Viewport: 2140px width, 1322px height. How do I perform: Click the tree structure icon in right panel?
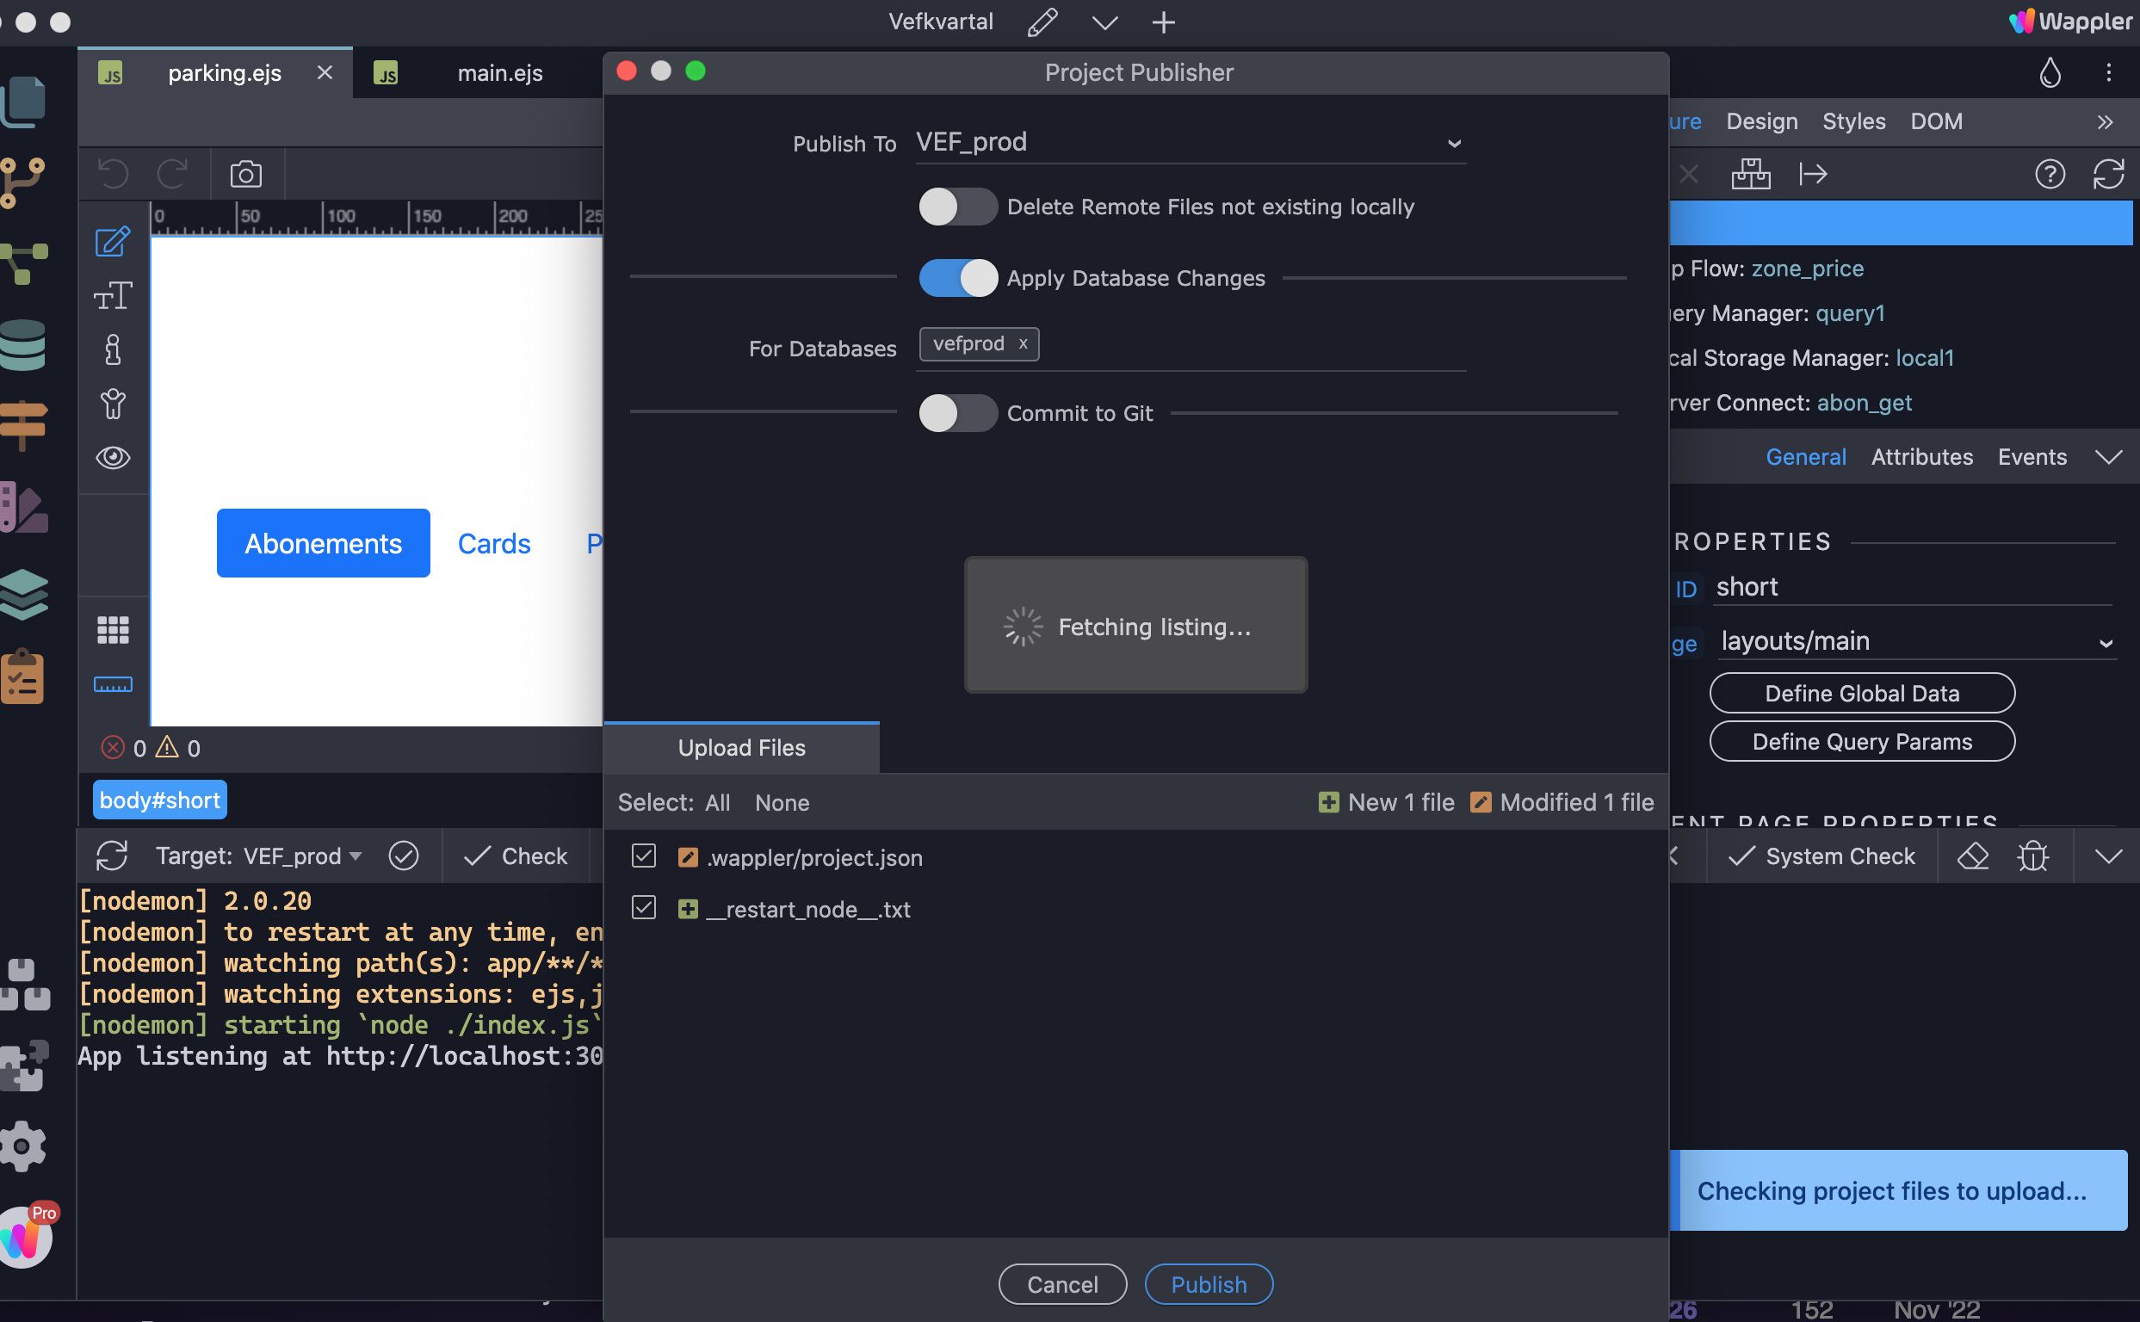point(1751,174)
